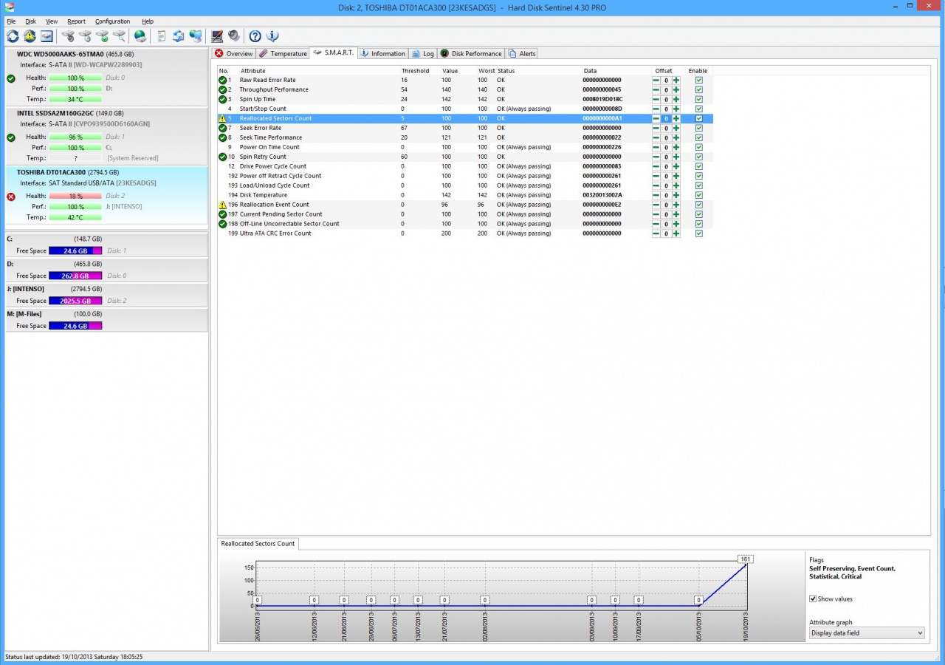Click warning icon on Reallocation Event Count row

tap(222, 205)
